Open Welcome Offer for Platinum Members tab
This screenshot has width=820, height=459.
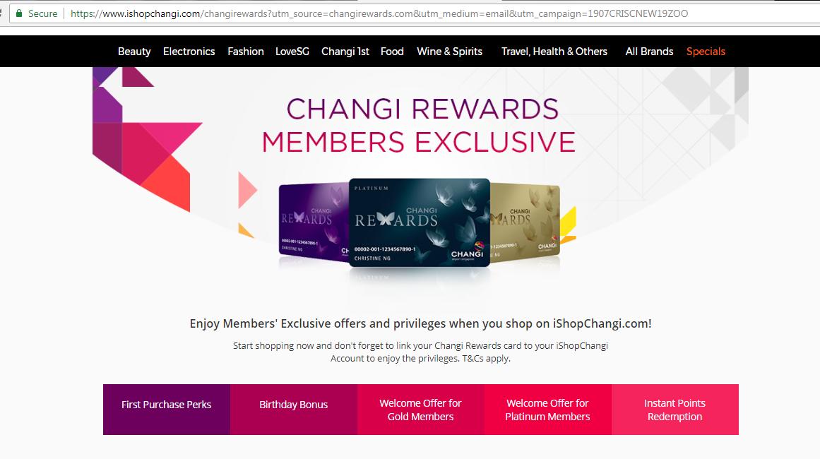[547, 410]
